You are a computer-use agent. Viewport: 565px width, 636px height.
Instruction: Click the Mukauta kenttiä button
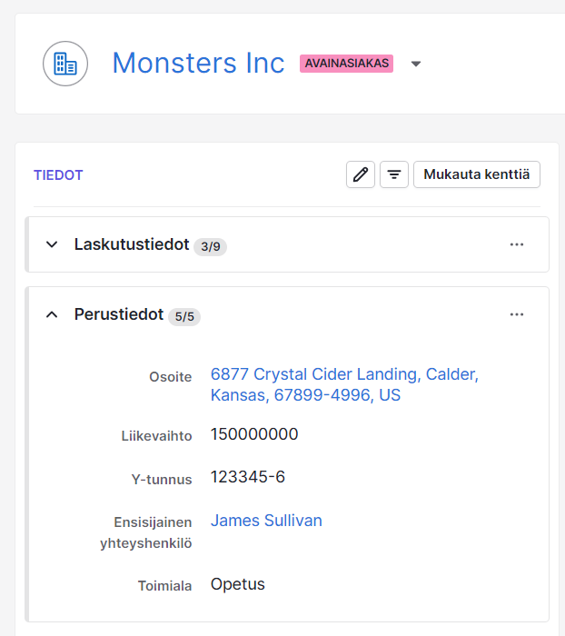click(476, 174)
